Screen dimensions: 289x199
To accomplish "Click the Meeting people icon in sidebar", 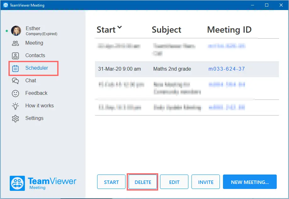I will 15,43.
